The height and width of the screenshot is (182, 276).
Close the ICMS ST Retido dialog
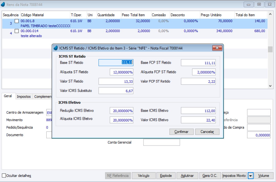click(x=217, y=48)
